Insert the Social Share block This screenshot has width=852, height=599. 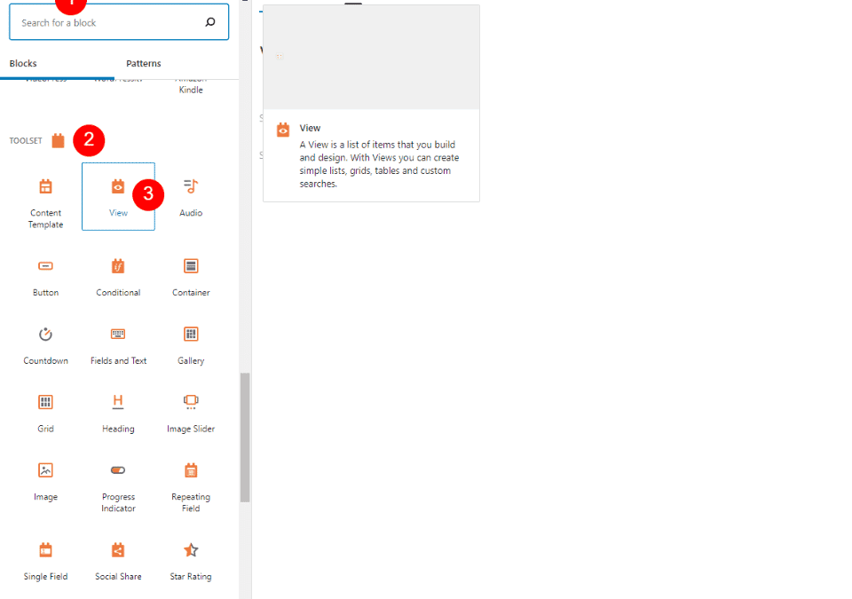coord(118,562)
